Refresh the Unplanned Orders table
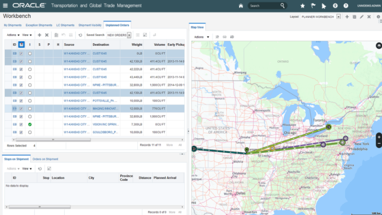382x215 pixels. coord(81,35)
